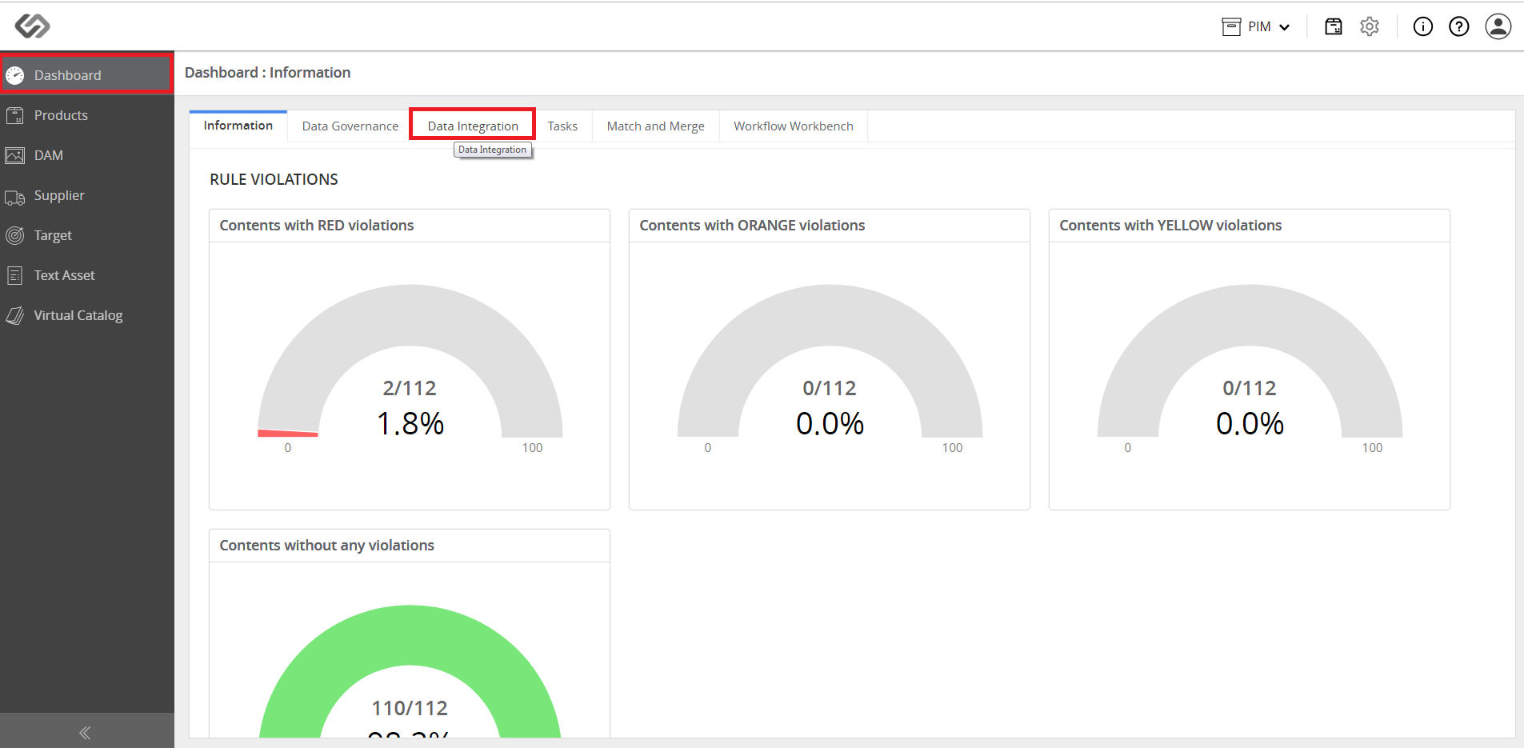This screenshot has width=1524, height=748.
Task: Open Virtual Catalog from the sidebar
Action: pyautogui.click(x=87, y=315)
